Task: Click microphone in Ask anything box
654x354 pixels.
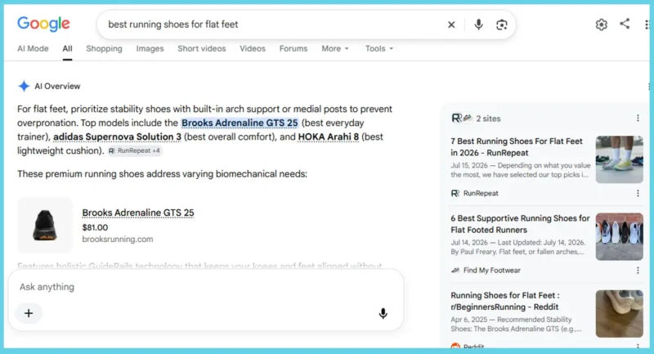Action: pos(383,313)
